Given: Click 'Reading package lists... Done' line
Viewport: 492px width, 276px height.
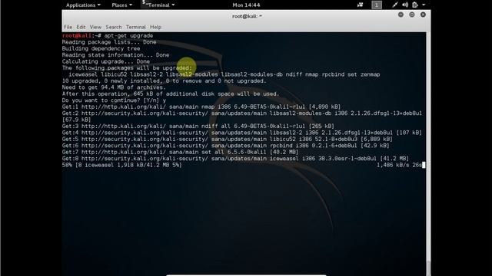Looking at the screenshot, I should [109, 42].
